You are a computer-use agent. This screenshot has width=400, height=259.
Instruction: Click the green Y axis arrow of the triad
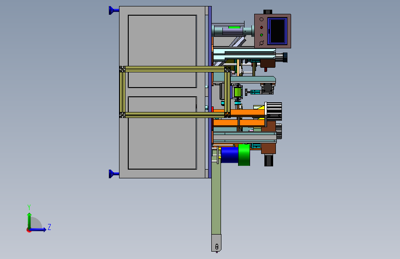(30, 221)
